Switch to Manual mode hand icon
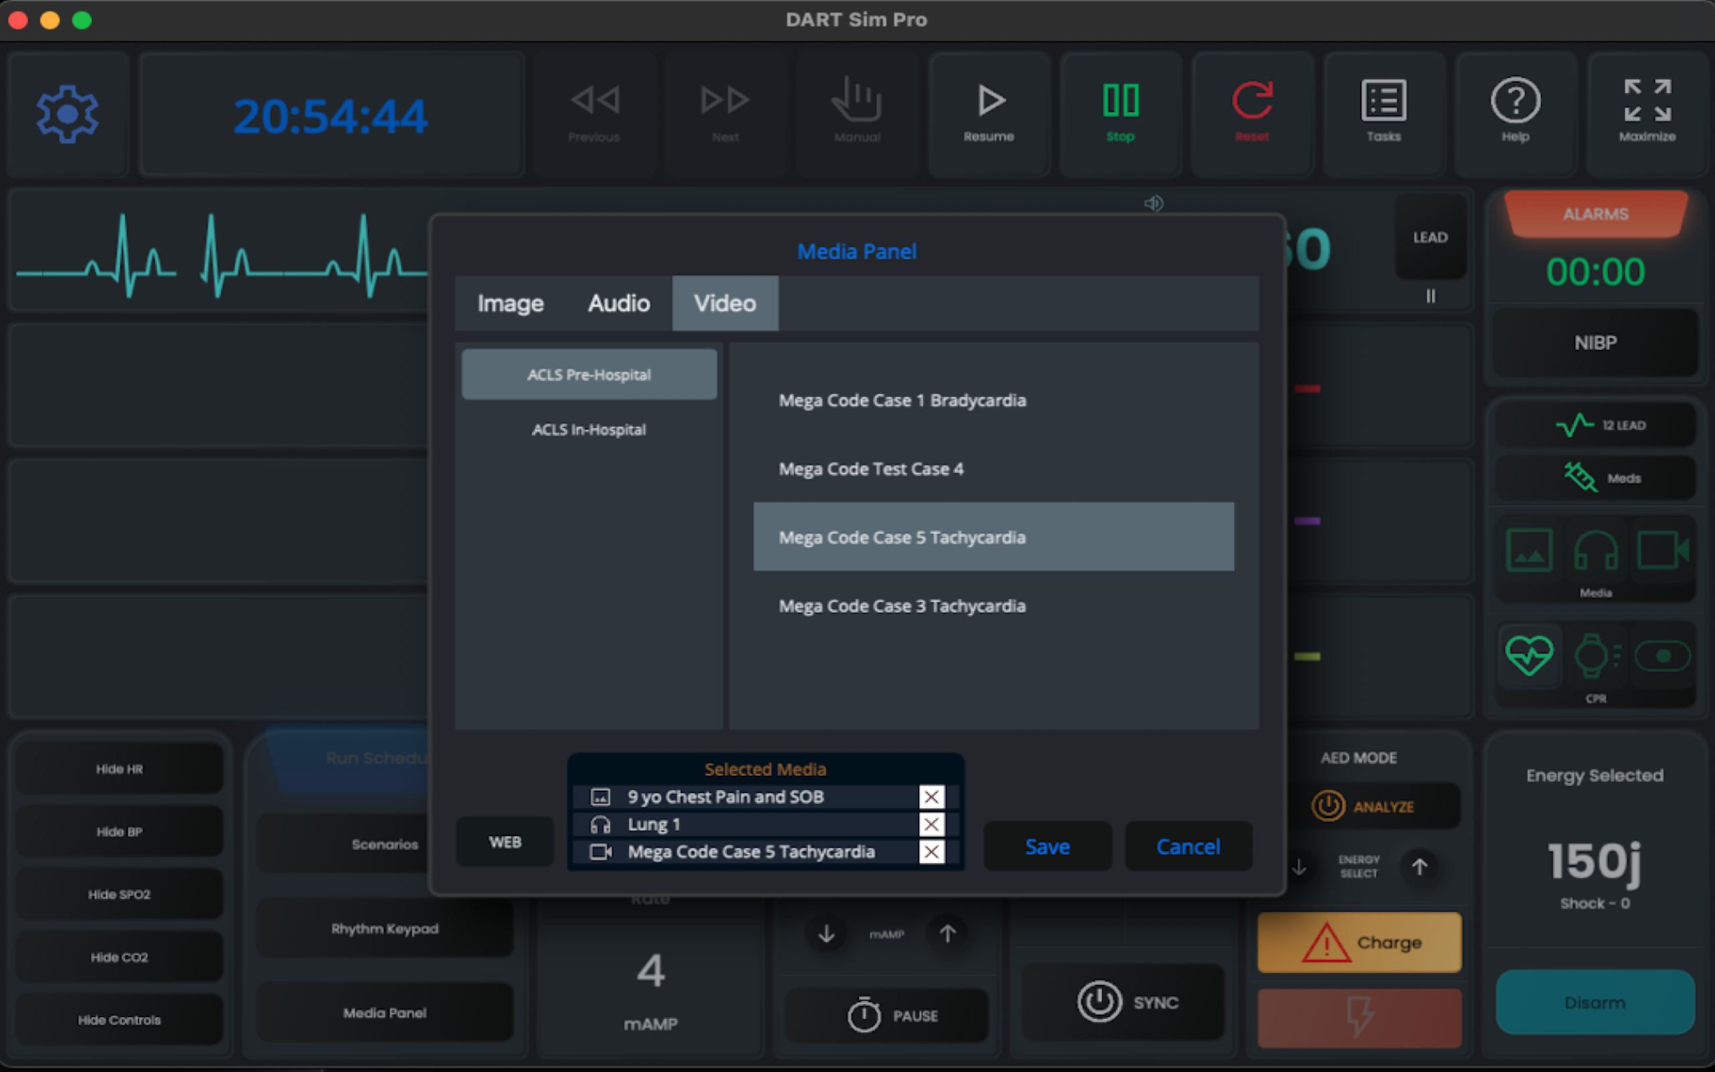The height and width of the screenshot is (1072, 1715). 857,113
